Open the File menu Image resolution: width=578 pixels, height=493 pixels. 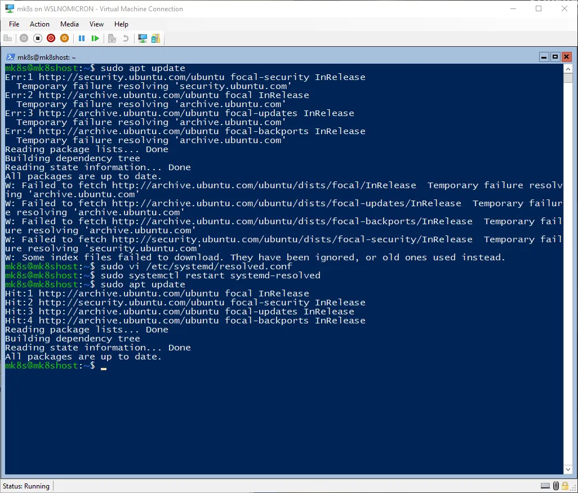tap(14, 24)
